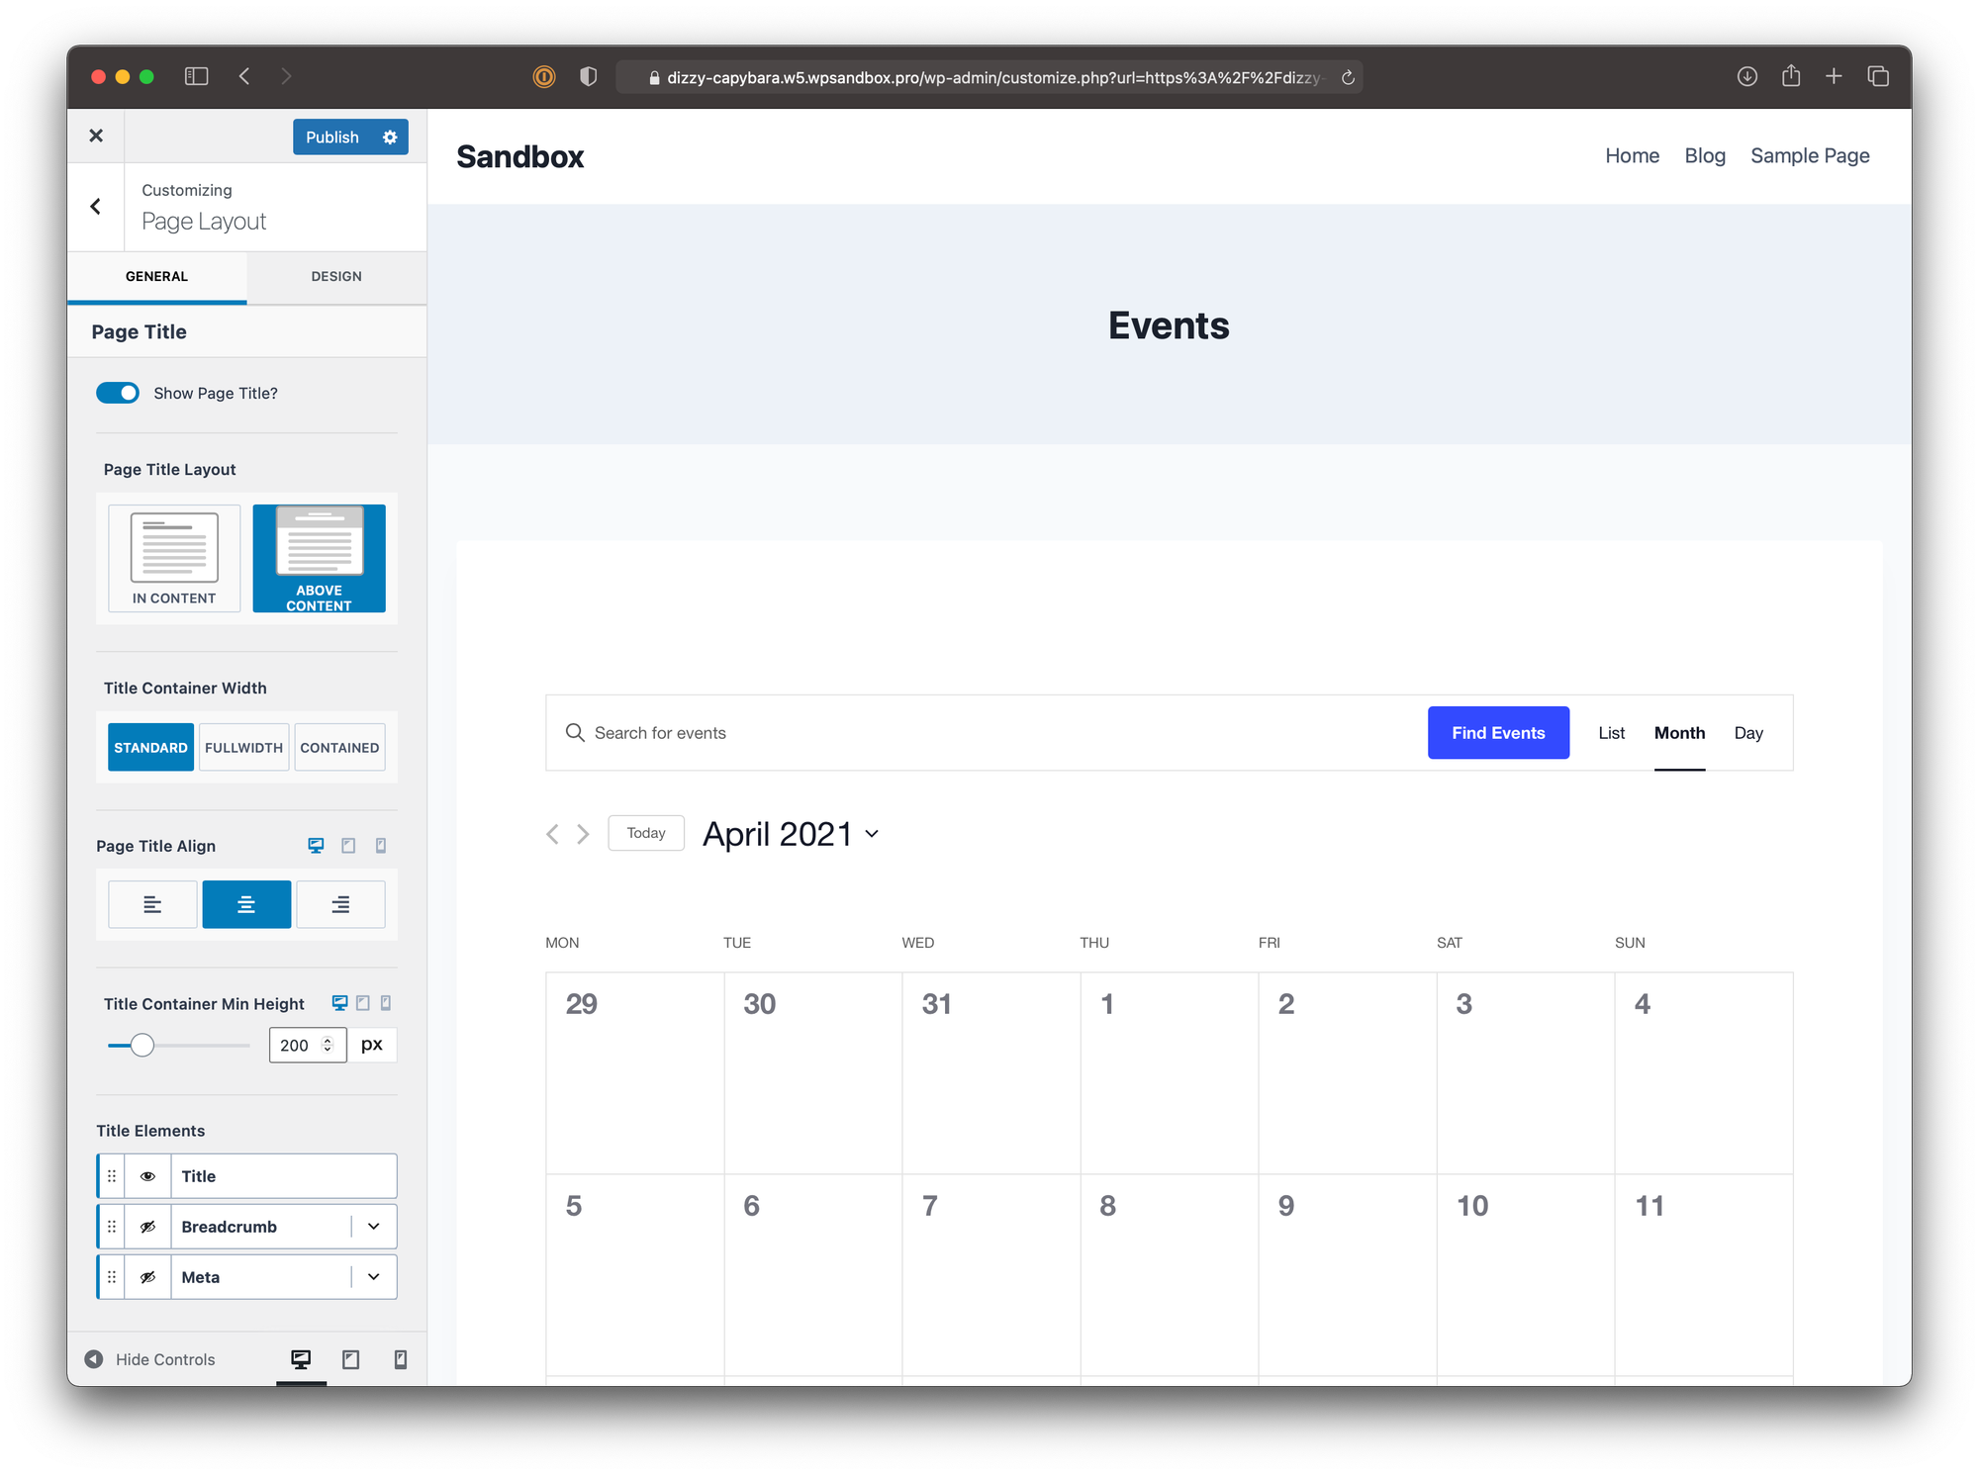Align page title right

click(x=340, y=904)
